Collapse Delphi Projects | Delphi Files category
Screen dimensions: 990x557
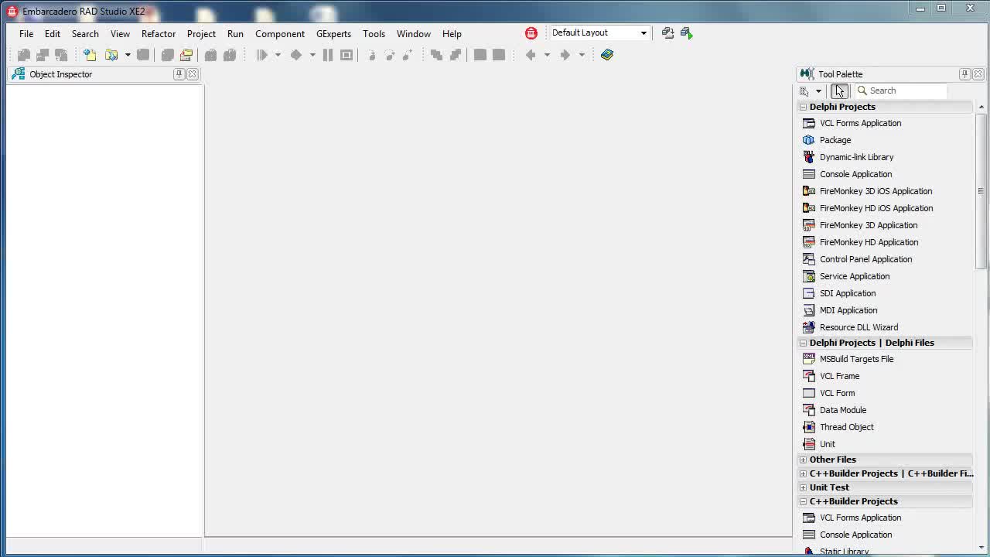803,343
